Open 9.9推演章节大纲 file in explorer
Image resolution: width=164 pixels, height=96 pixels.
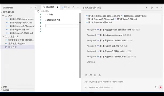[x=21, y=40]
